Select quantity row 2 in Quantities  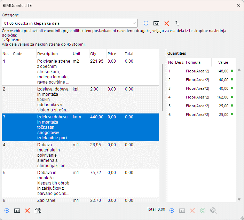click(202, 80)
